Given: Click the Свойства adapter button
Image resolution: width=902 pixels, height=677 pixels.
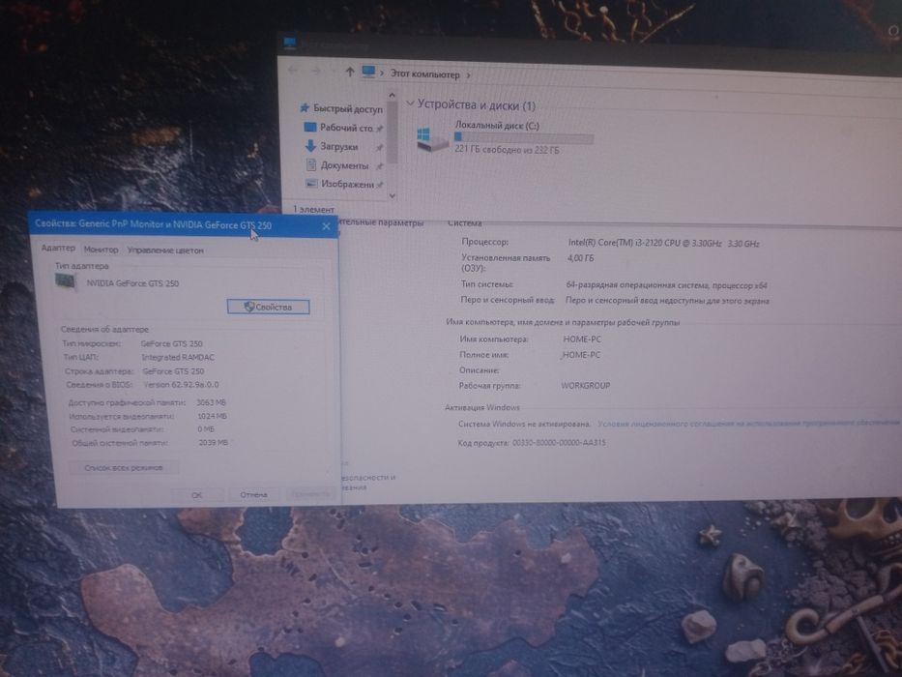Looking at the screenshot, I should tap(268, 307).
